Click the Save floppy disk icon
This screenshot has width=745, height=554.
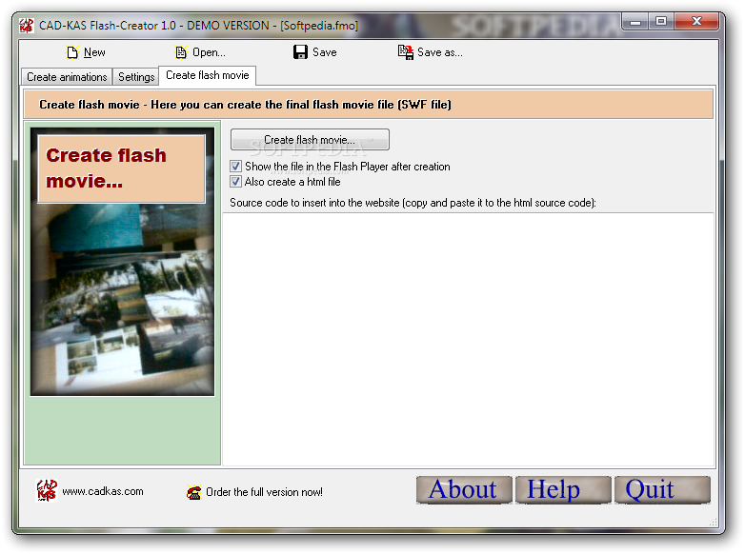tap(300, 52)
